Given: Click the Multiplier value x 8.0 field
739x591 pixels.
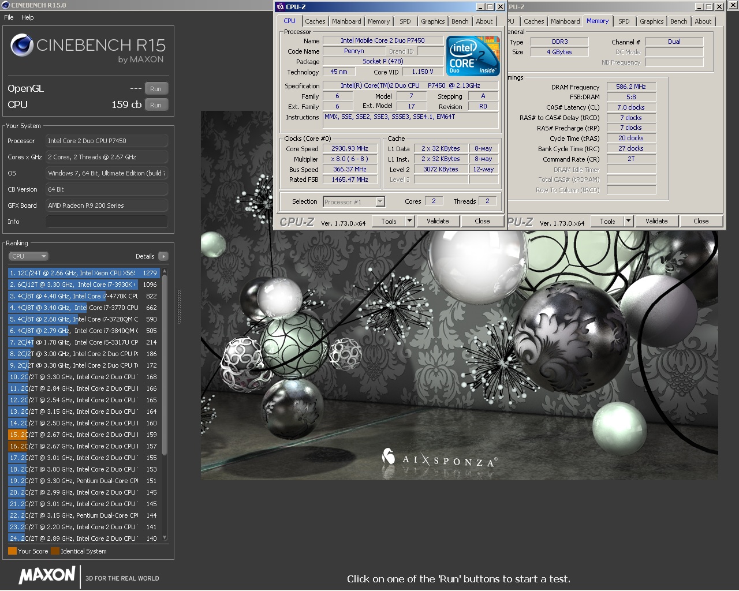Looking at the screenshot, I should tap(350, 159).
